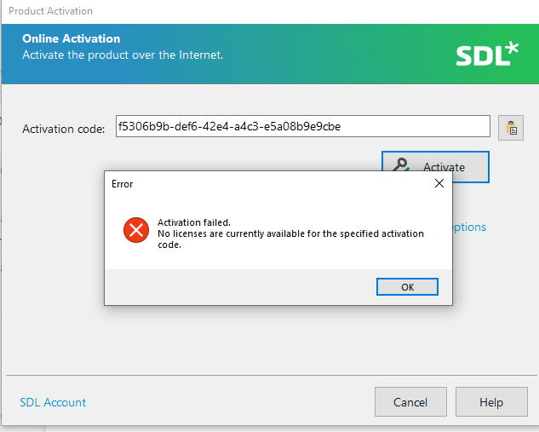Click the 'Error' dialog title
The height and width of the screenshot is (432, 539).
122,184
